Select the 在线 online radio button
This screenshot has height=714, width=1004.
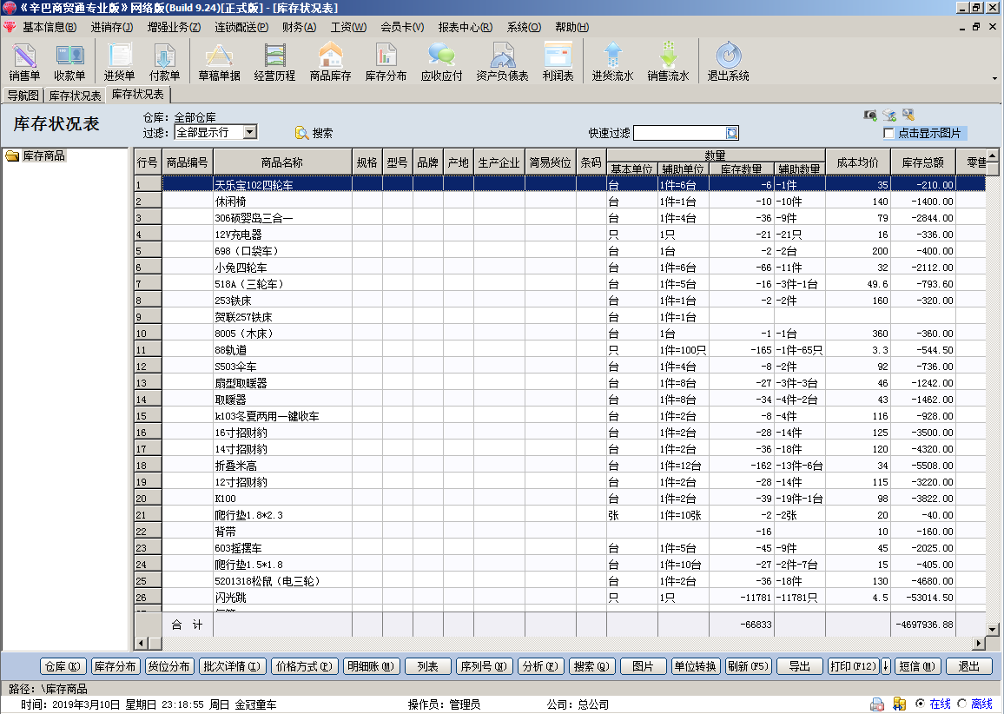(920, 704)
